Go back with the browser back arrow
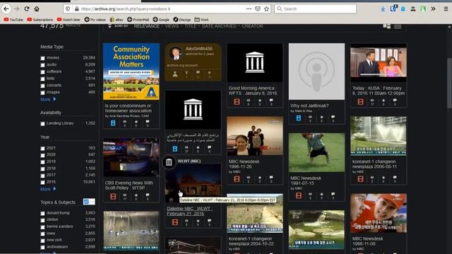The image size is (452, 254). point(6,9)
